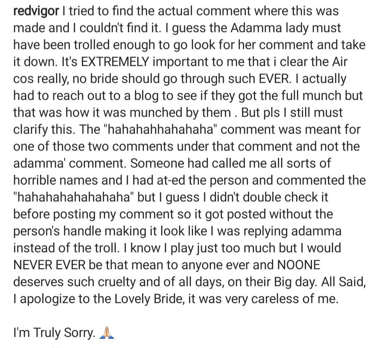The width and height of the screenshot is (381, 348).
Task: Click the "I'm Truly Sorry." line
Action: tap(54, 332)
